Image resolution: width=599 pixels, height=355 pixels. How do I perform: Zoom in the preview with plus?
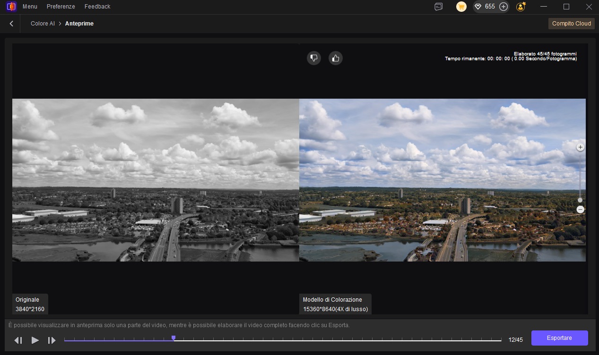(x=580, y=147)
